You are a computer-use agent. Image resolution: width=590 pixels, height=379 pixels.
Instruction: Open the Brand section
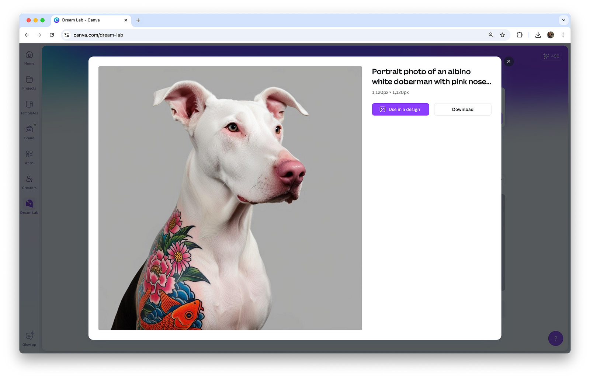29,132
